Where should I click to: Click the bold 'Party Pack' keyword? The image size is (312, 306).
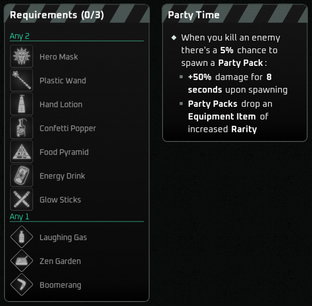240,63
